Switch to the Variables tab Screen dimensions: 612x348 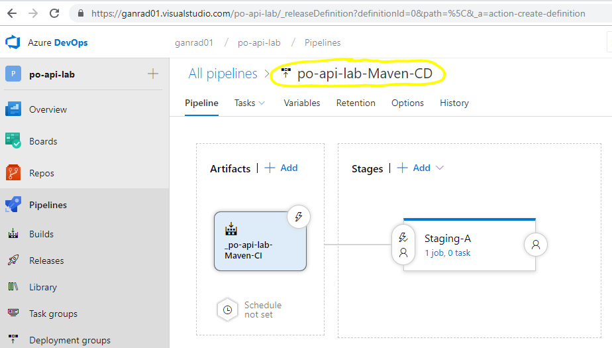pyautogui.click(x=302, y=103)
